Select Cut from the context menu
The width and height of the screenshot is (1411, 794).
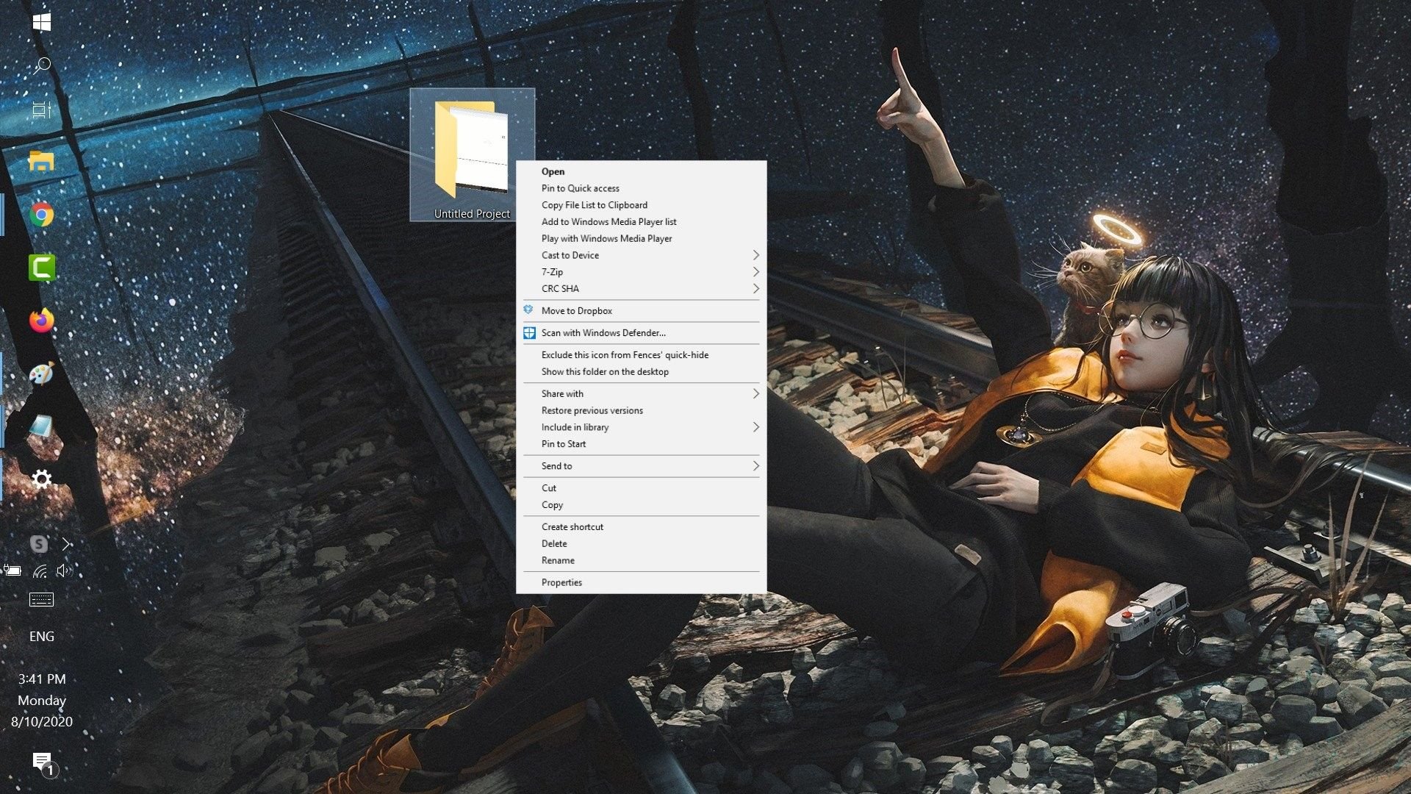tap(642, 488)
